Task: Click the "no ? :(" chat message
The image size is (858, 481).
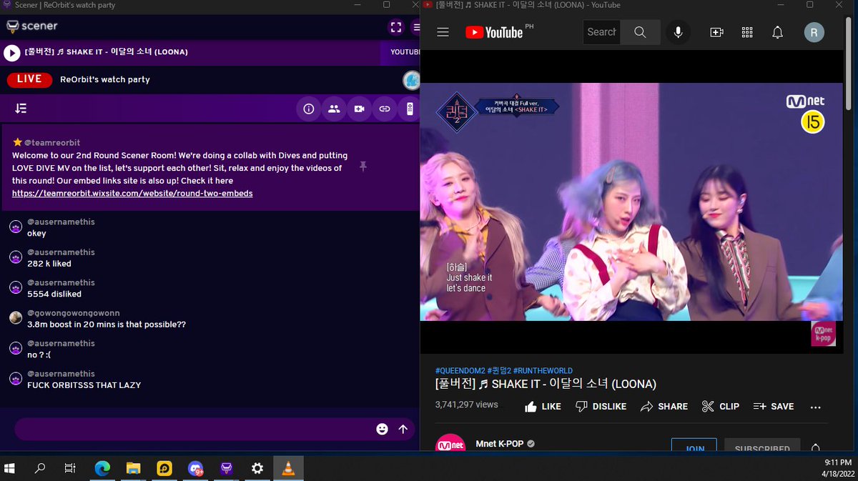Action: [39, 354]
